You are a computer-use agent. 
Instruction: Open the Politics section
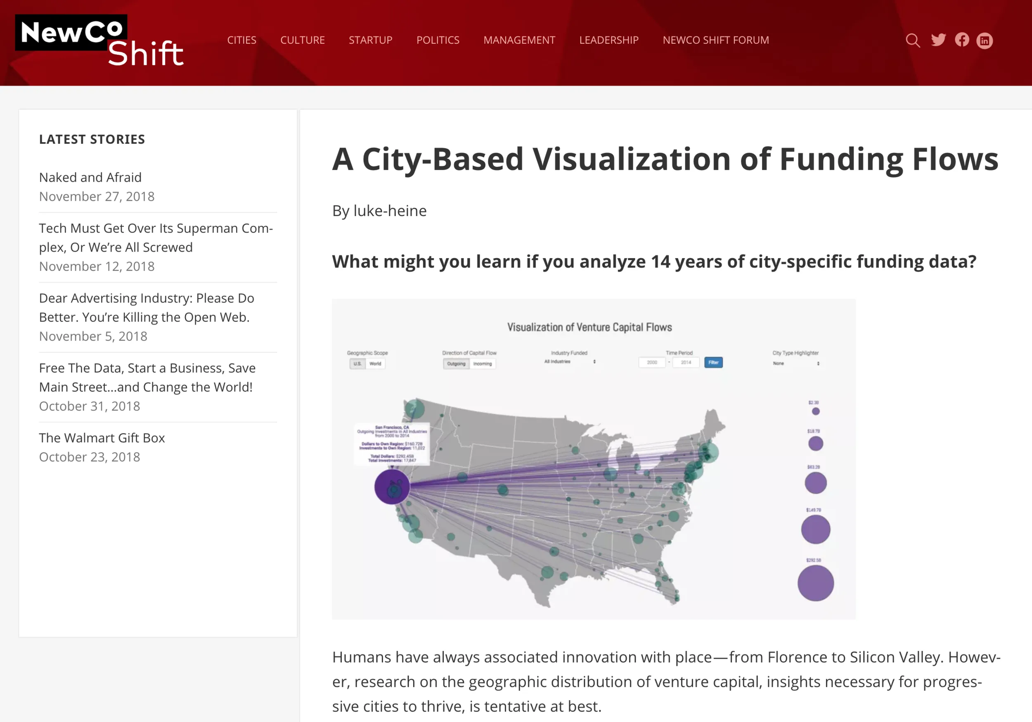[438, 40]
